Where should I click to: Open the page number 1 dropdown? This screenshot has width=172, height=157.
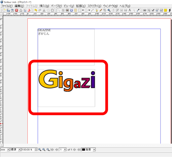(x=63, y=150)
